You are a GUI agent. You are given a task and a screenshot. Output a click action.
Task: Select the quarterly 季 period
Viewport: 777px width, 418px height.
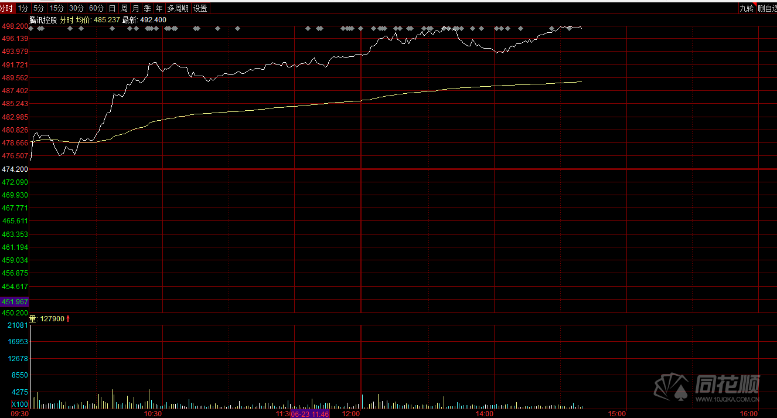pyautogui.click(x=148, y=8)
